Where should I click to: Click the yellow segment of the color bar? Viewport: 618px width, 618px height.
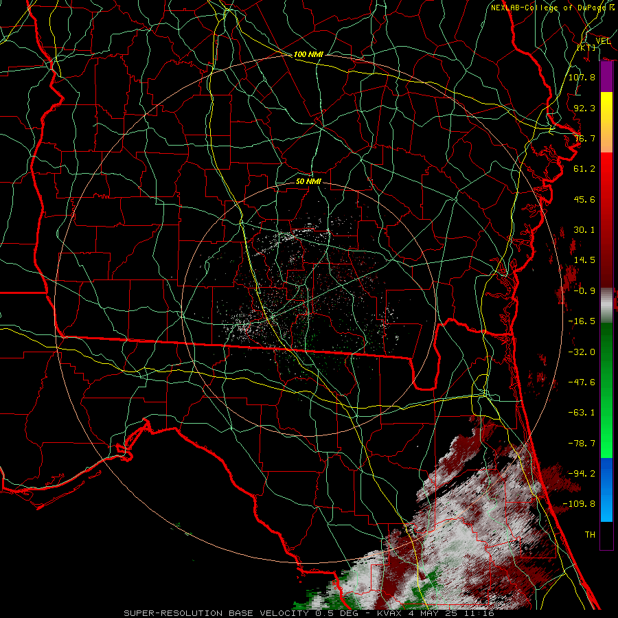[x=606, y=107]
